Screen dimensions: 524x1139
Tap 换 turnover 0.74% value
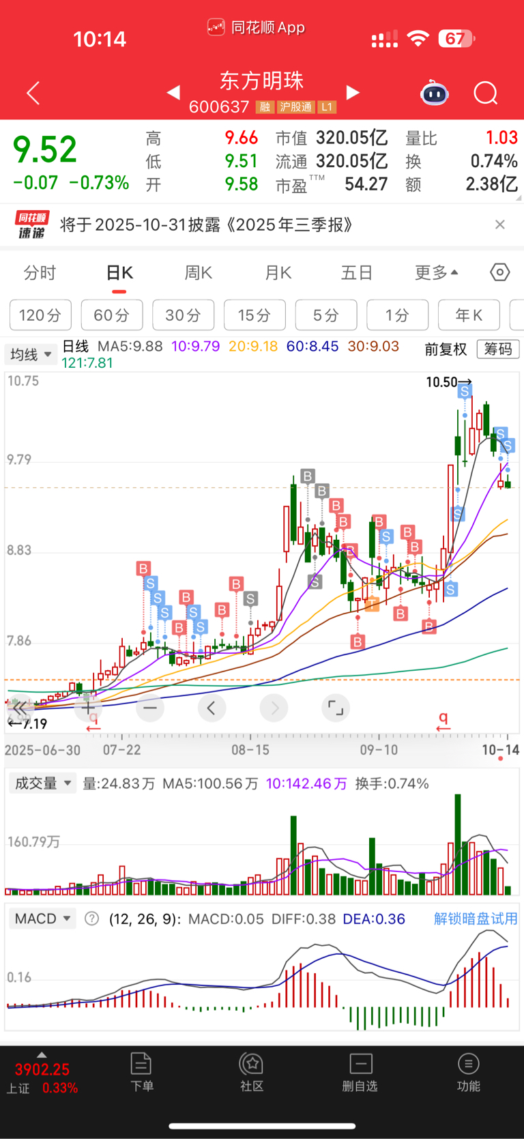pyautogui.click(x=494, y=161)
